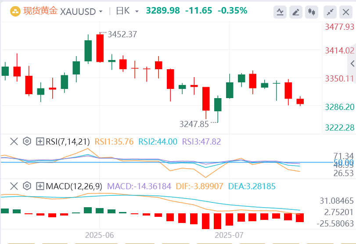Collapse right panel with chevron arrow
Viewport: 356px width, 244px height.
(x=352, y=64)
